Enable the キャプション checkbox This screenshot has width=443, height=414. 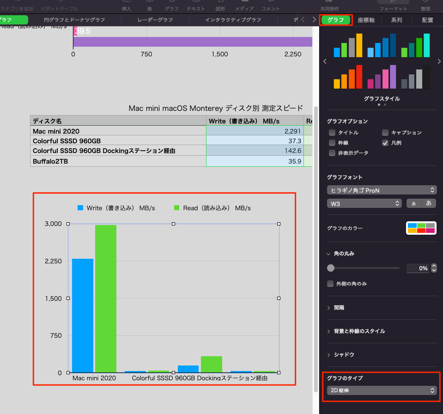tap(385, 133)
